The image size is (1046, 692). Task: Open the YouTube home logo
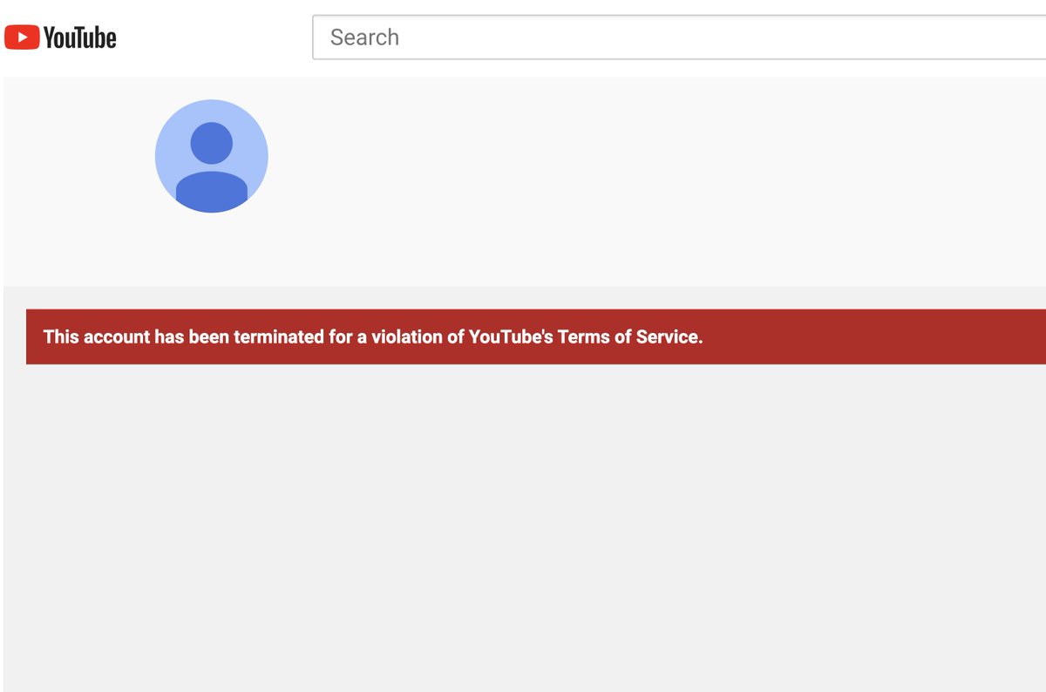point(60,37)
